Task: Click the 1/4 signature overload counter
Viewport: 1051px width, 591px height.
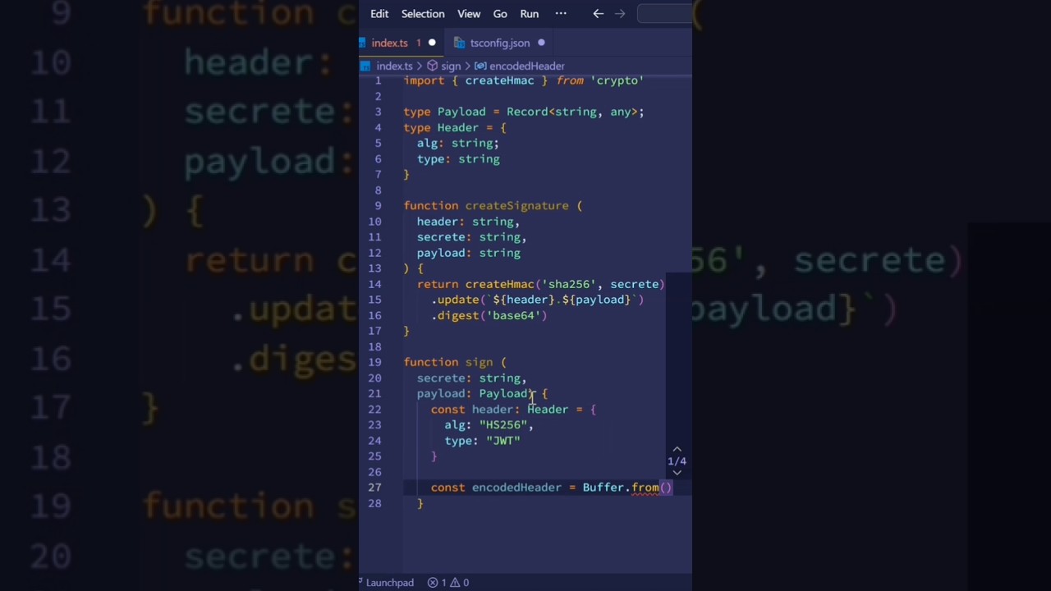Action: click(677, 461)
